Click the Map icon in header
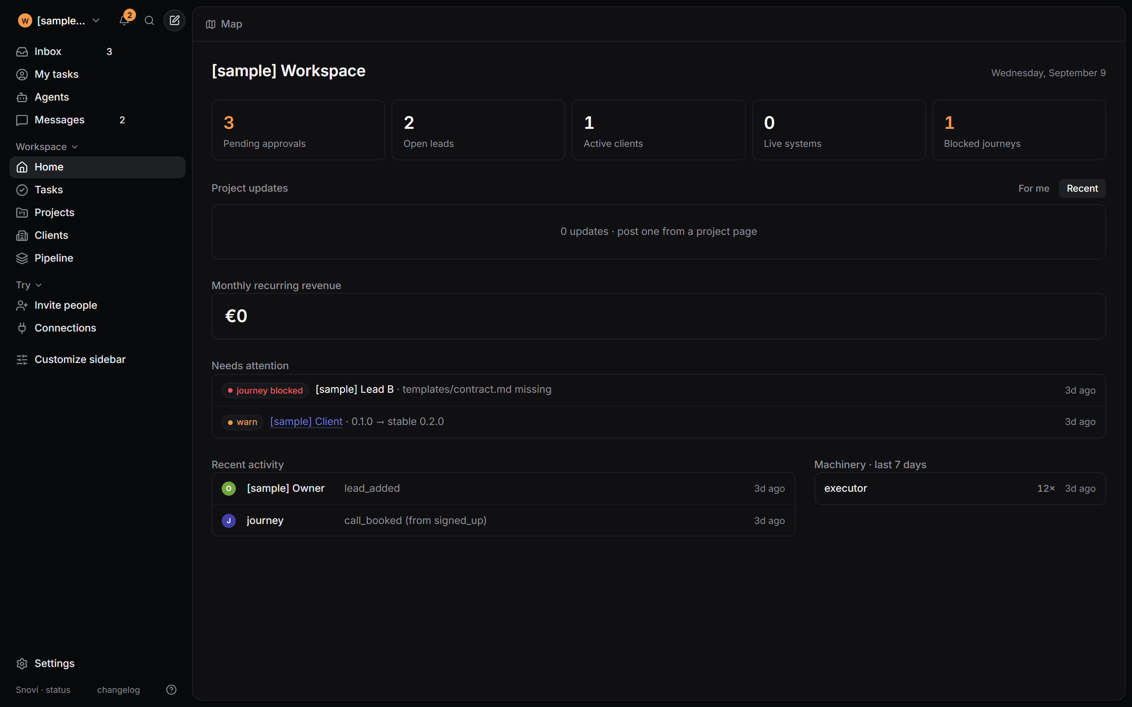This screenshot has height=707, width=1132. (x=211, y=24)
